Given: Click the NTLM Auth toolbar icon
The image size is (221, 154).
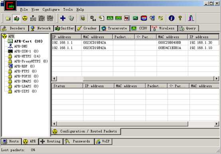Looking at the screenshot, I should 33,18.
